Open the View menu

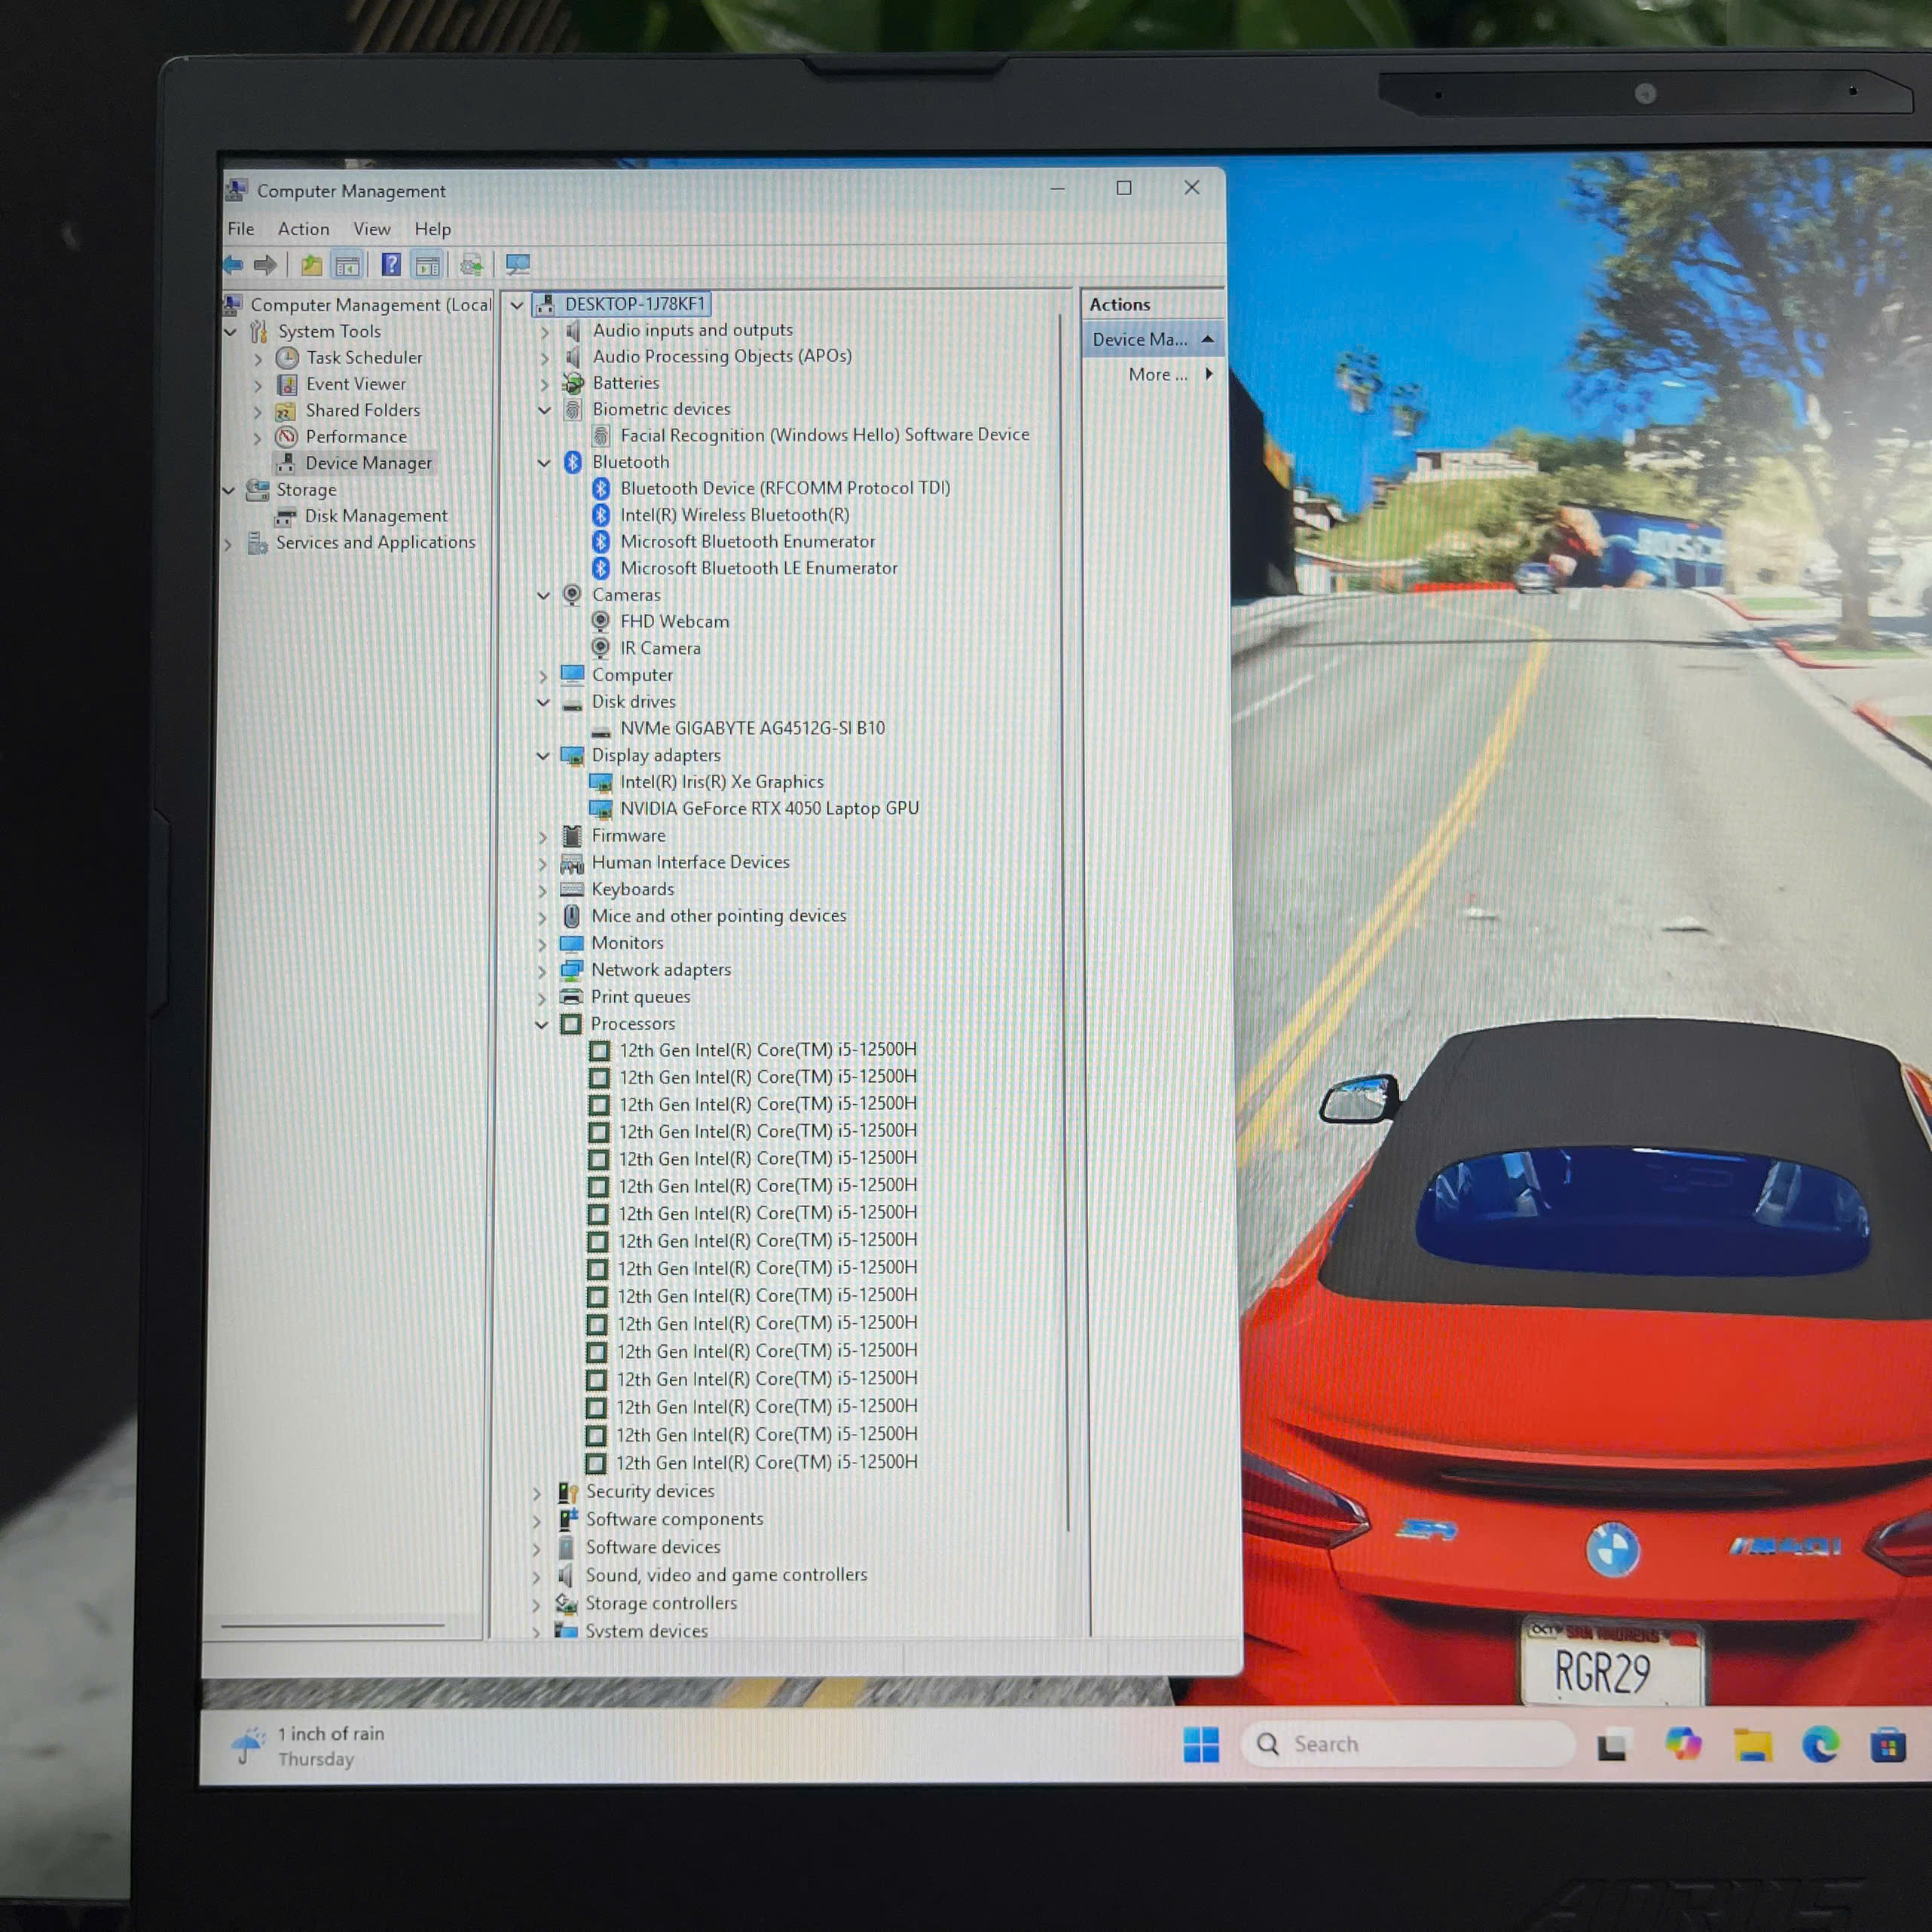click(x=372, y=229)
